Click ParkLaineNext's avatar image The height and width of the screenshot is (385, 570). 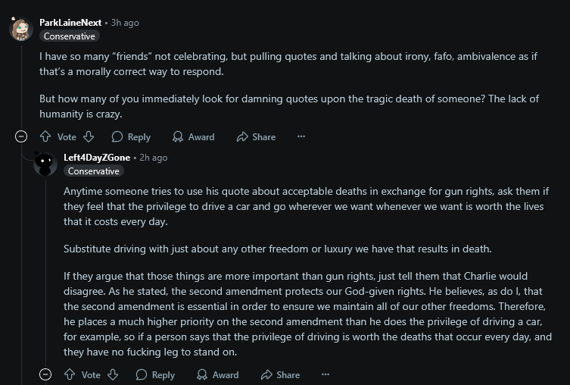point(20,30)
